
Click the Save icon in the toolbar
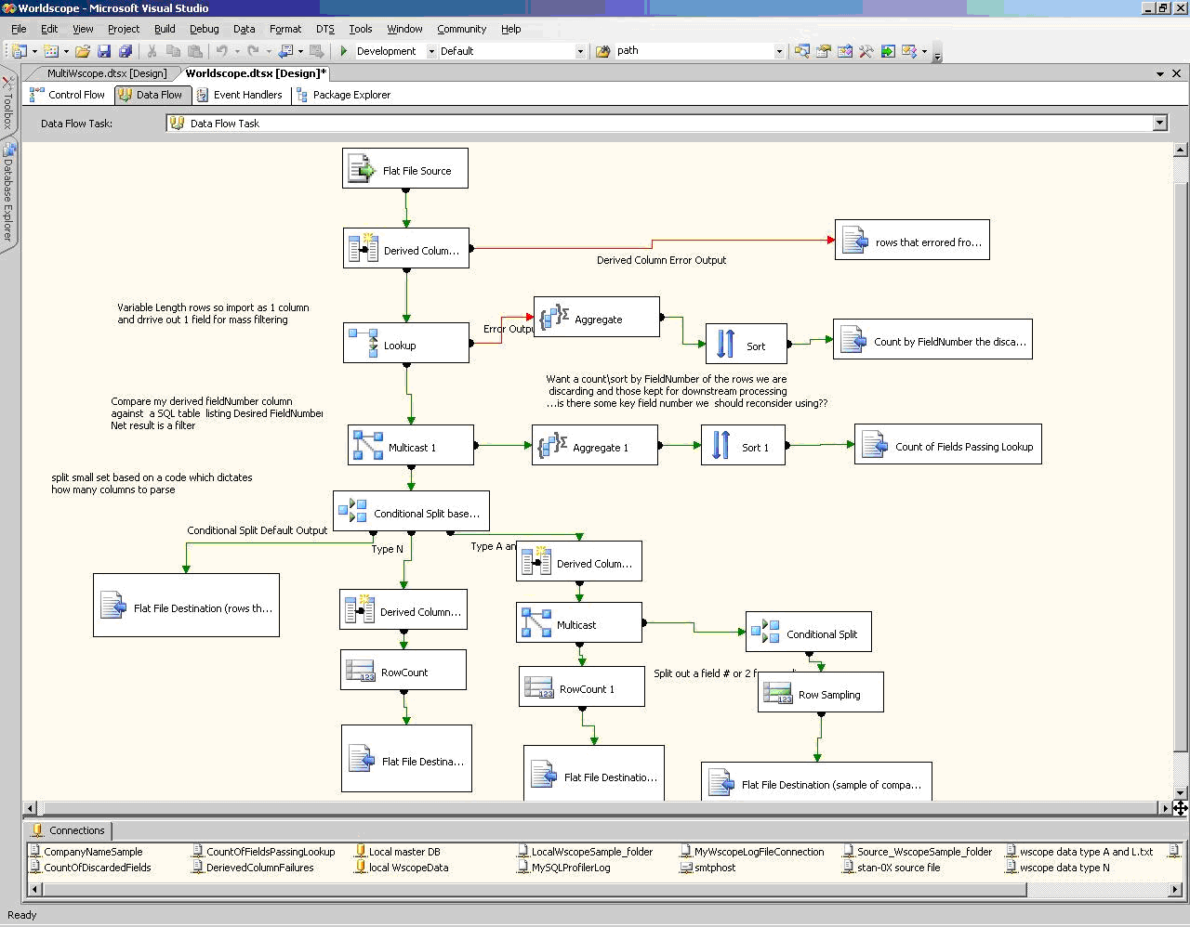(x=104, y=51)
